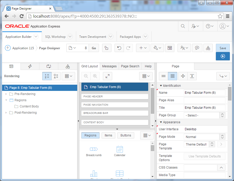This screenshot has width=234, height=181.
Task: Switch to the Grid Layout tab
Action: coord(90,66)
